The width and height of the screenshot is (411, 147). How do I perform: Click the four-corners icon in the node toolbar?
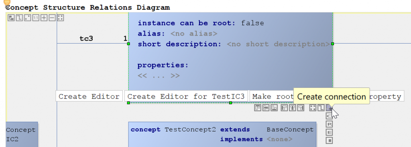tap(313, 107)
